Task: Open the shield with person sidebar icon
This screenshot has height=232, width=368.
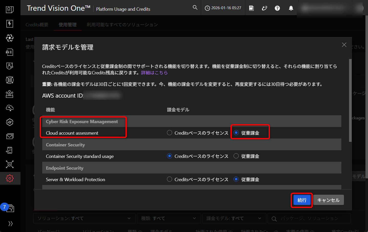Action: pyautogui.click(x=10, y=66)
